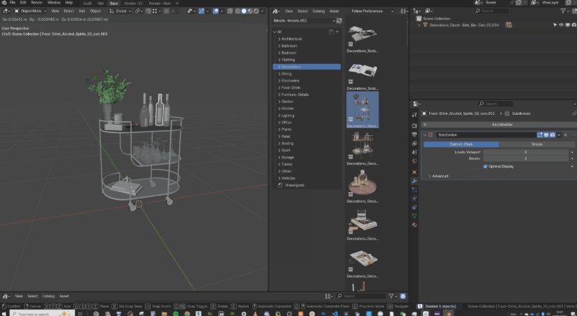This screenshot has width=577, height=316.
Task: Expand the Advanced section in modifier
Action: pyautogui.click(x=439, y=176)
